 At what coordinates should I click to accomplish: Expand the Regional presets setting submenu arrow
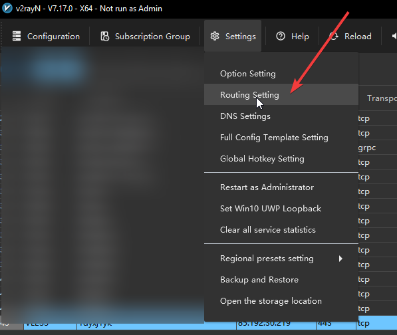340,259
